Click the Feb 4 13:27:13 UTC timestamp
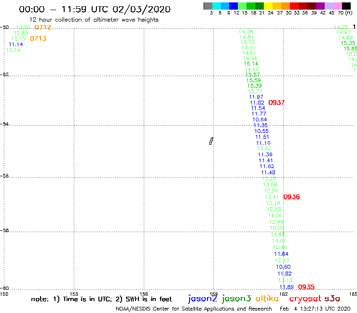Screen dimensions: 357x313 tap(315, 309)
